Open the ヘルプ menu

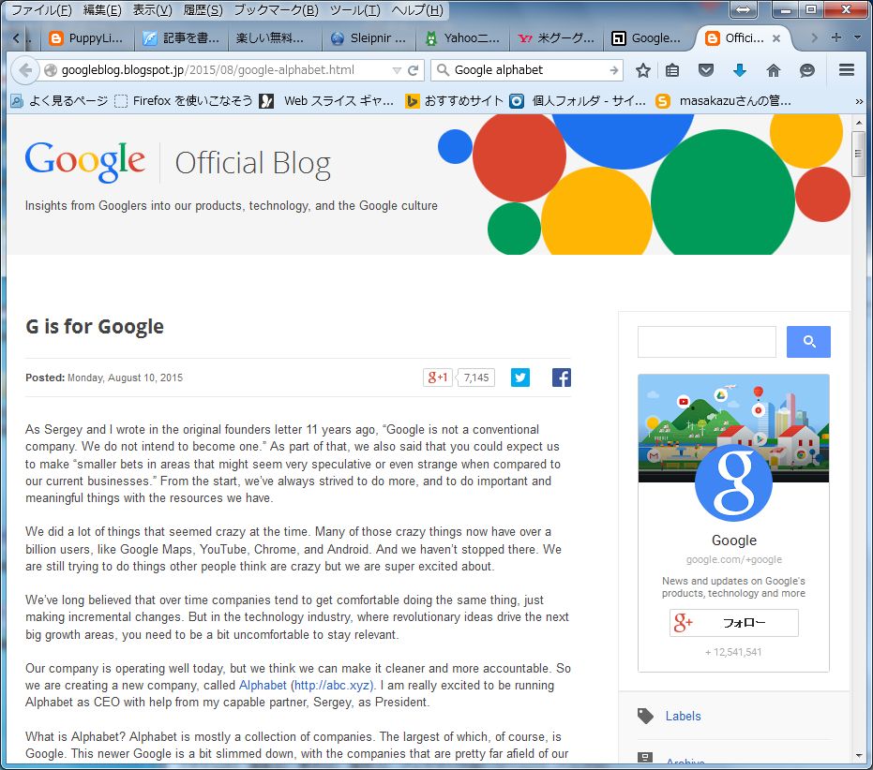[x=417, y=10]
